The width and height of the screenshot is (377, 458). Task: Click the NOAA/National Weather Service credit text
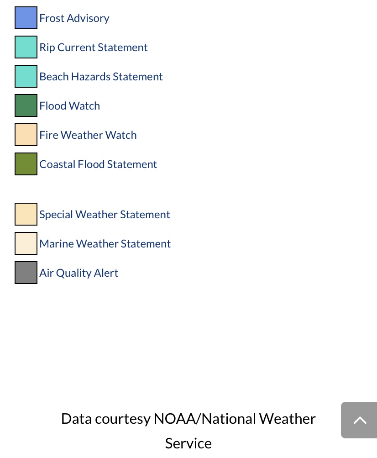(188, 431)
